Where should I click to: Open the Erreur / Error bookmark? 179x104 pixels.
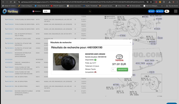(x=120, y=6)
